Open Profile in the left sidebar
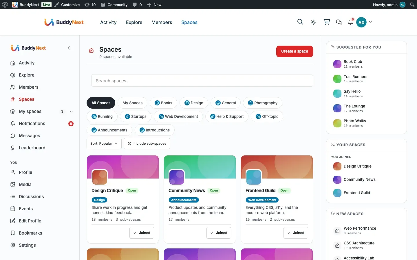Viewport: 417px width, 260px height. 42,172
